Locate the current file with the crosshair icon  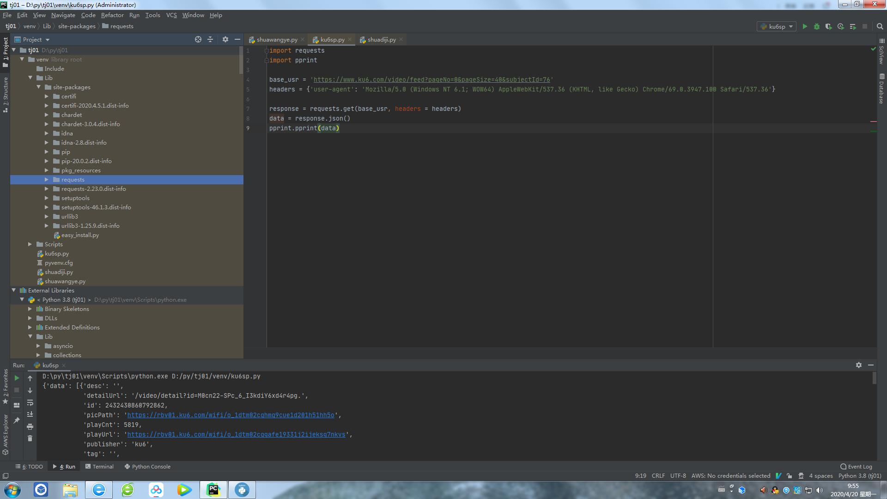tap(198, 40)
